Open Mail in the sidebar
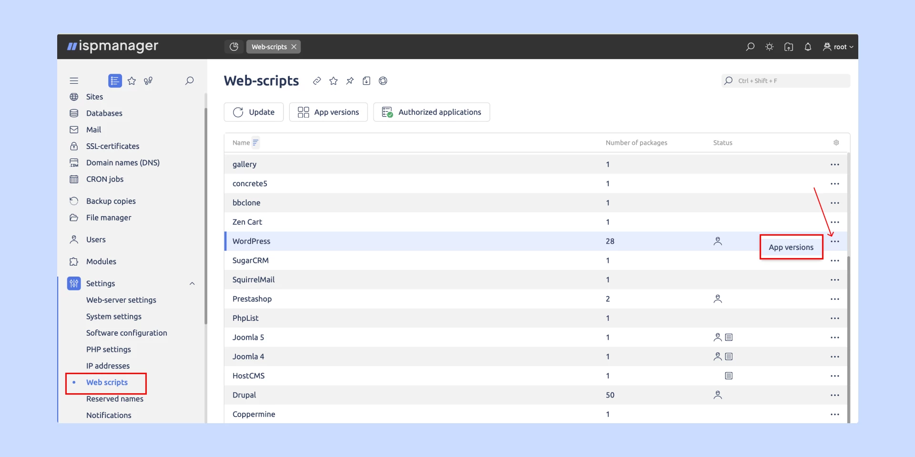This screenshot has height=457, width=915. [93, 129]
